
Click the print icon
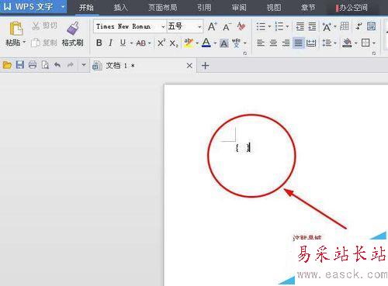[x=33, y=64]
